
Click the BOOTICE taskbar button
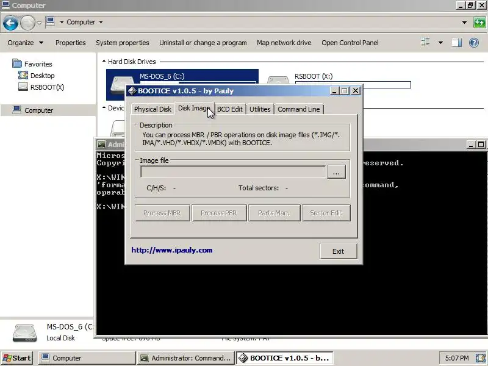284,358
